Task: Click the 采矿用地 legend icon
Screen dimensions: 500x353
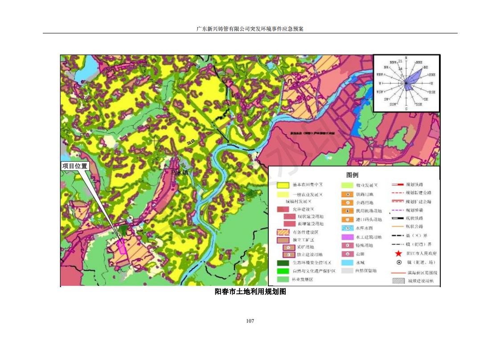Action: [x=289, y=247]
